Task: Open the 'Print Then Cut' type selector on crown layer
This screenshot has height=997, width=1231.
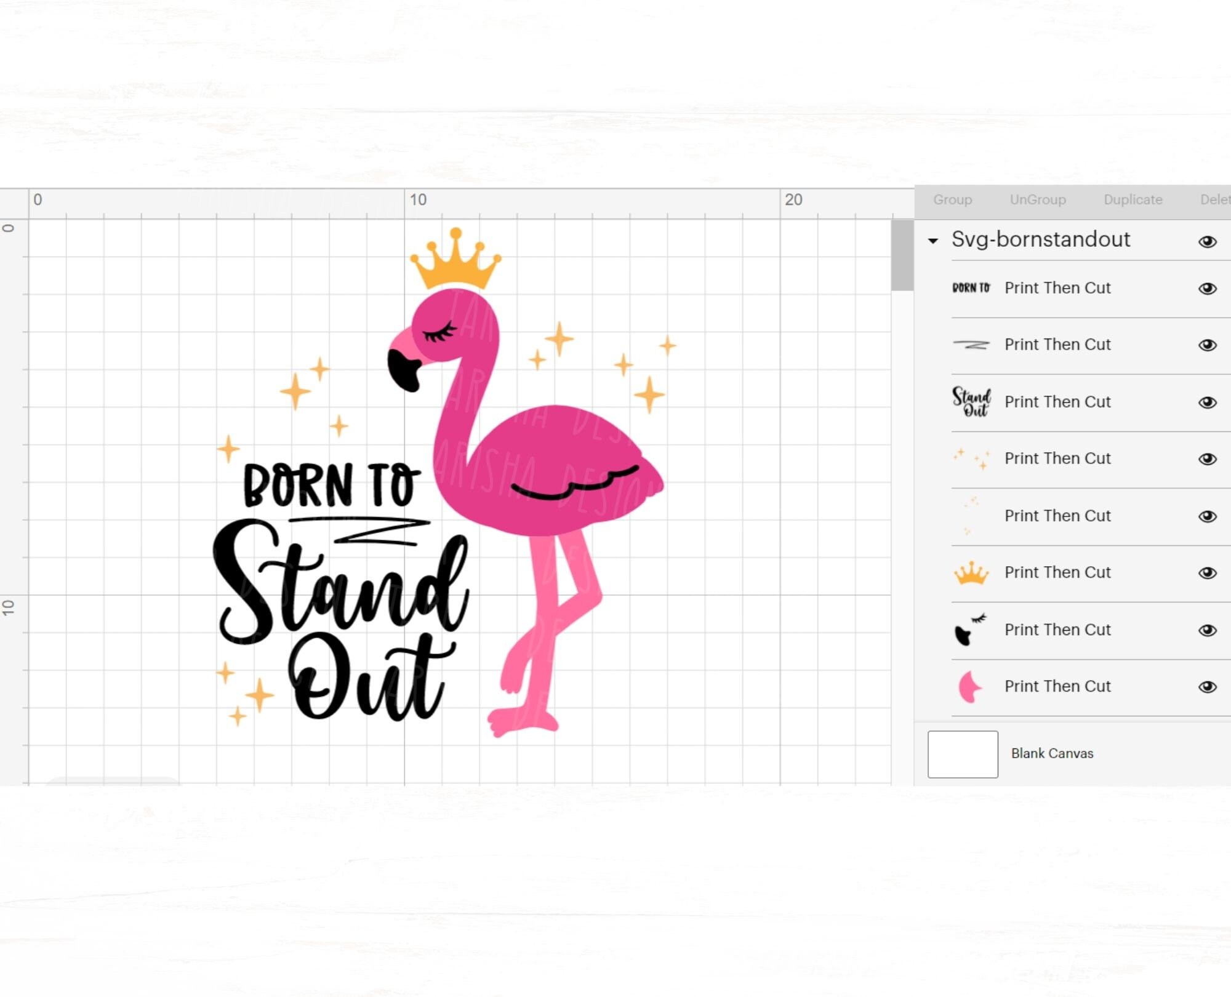Action: coord(1057,571)
